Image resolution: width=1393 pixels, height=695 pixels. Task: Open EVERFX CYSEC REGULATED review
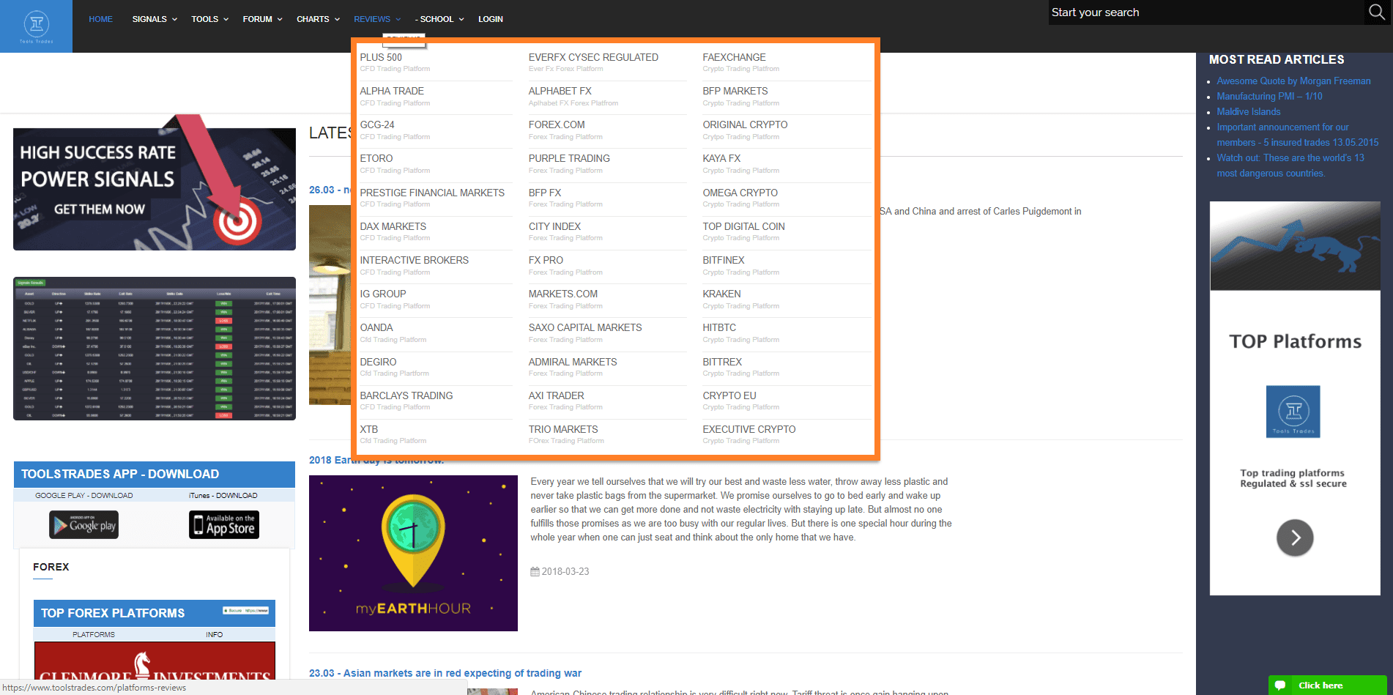coord(593,57)
